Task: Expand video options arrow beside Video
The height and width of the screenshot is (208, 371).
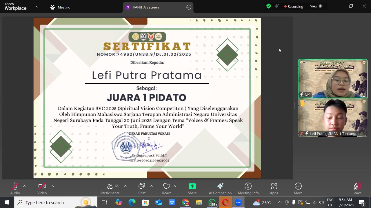Action: [x=53, y=186]
